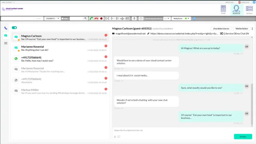Click the clock icon in toolbar
The width and height of the screenshot is (256, 144).
141,19
